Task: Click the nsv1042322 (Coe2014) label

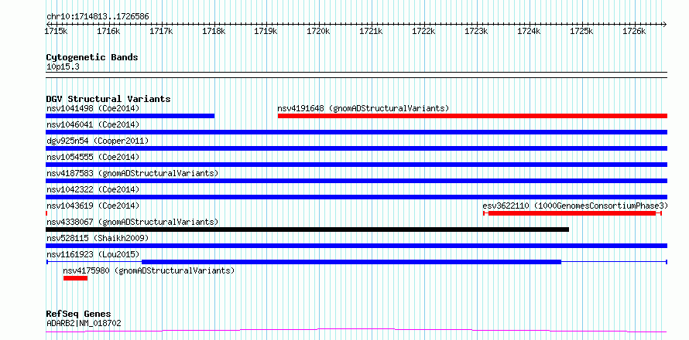Action: (93, 189)
